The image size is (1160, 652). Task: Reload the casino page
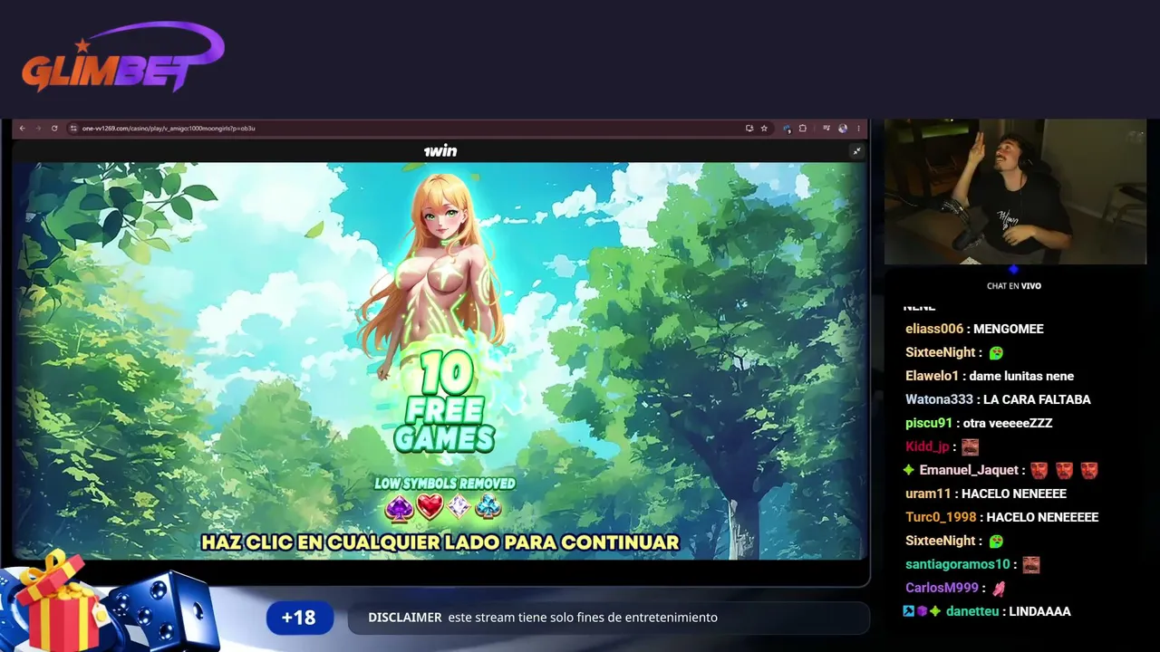(x=54, y=129)
